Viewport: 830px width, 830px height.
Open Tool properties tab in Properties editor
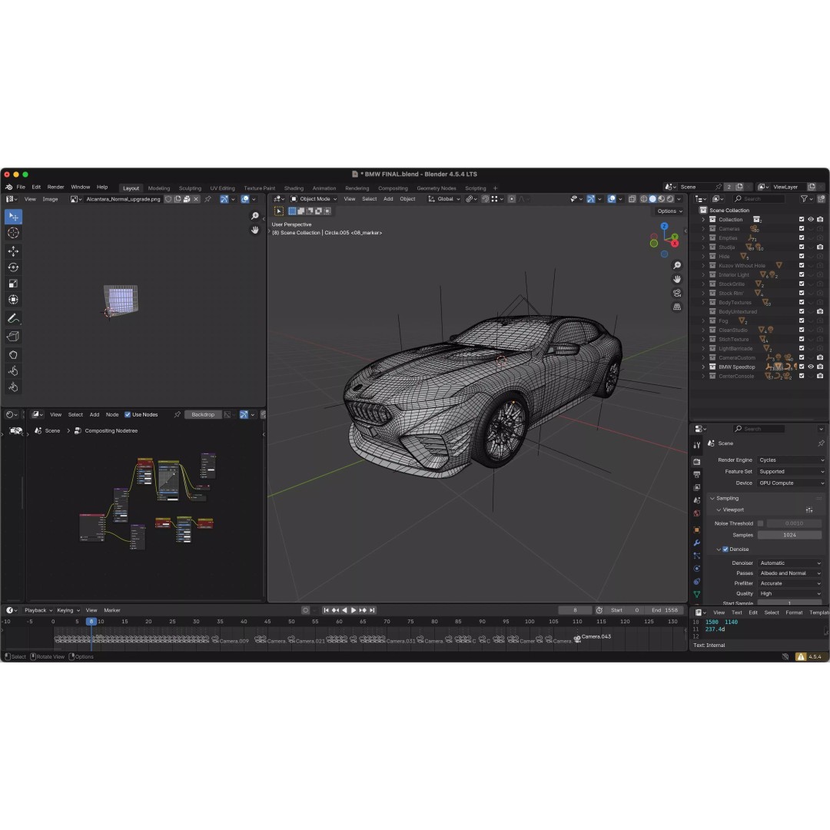696,445
